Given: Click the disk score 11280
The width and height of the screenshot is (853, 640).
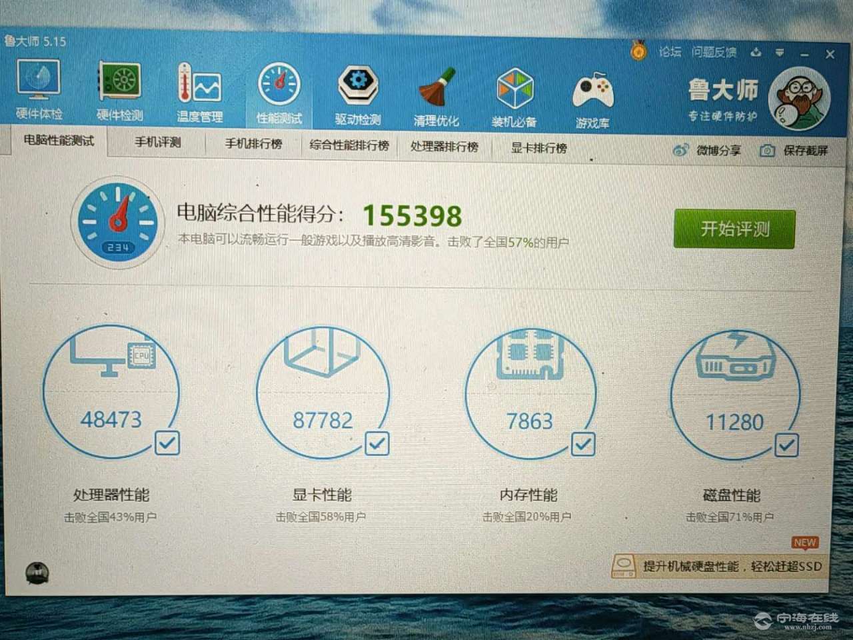Looking at the screenshot, I should tap(734, 422).
